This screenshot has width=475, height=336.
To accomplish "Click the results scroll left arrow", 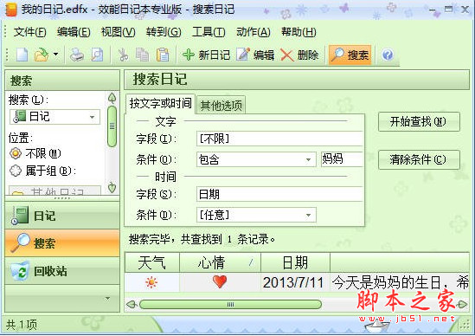I will [x=132, y=305].
